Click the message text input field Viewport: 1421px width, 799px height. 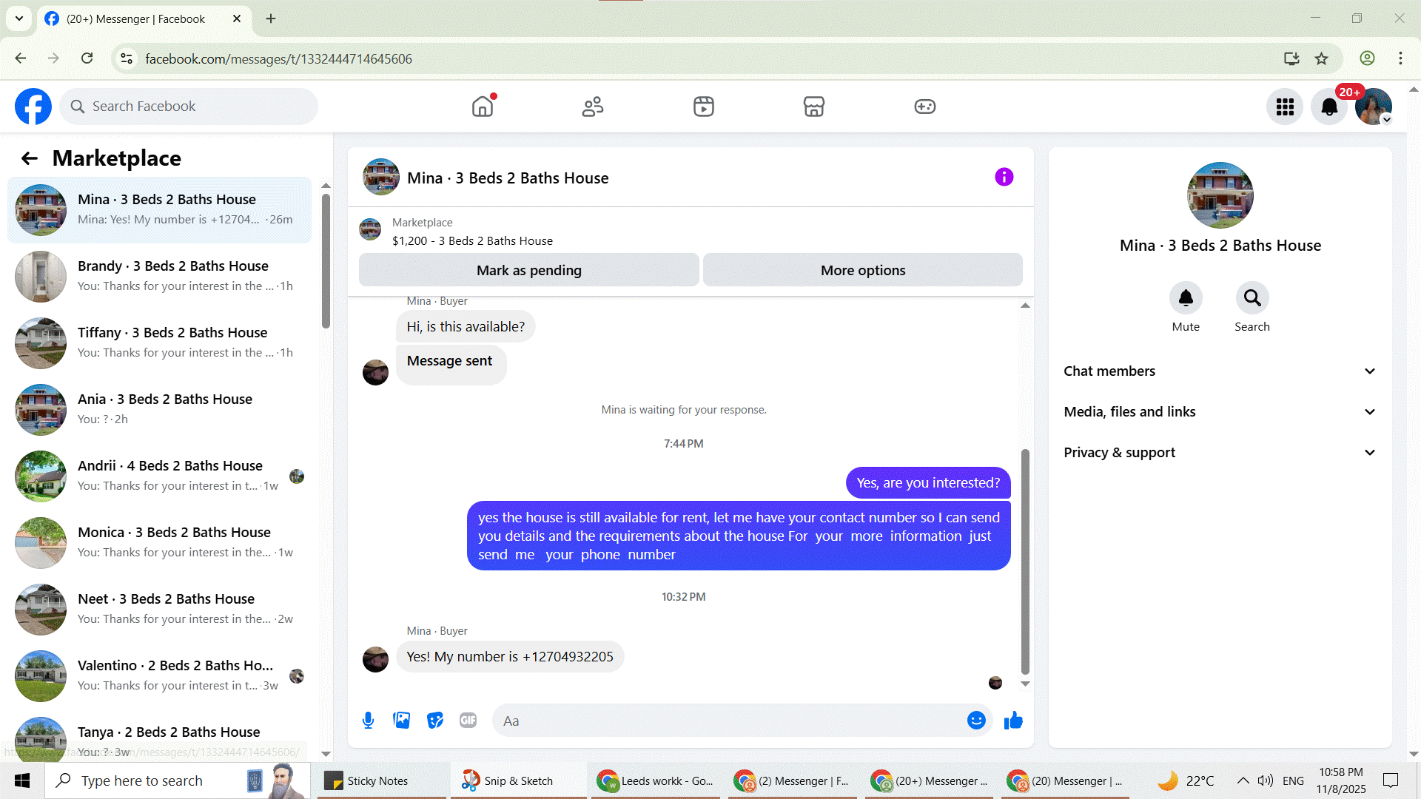(729, 721)
